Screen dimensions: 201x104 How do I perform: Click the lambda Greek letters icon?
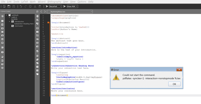(2, 35)
